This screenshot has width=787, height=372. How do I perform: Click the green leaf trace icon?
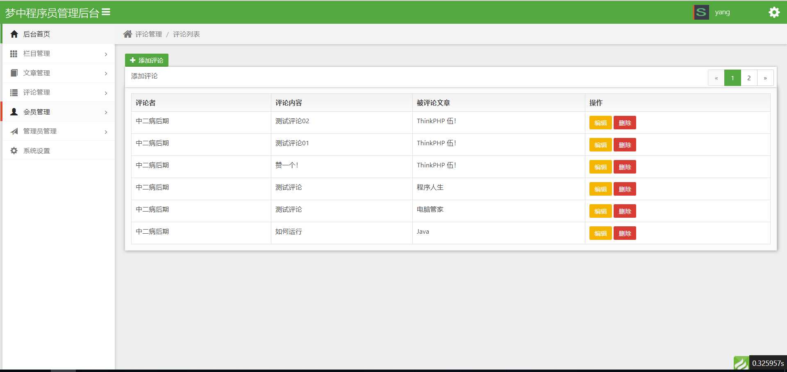pyautogui.click(x=741, y=363)
